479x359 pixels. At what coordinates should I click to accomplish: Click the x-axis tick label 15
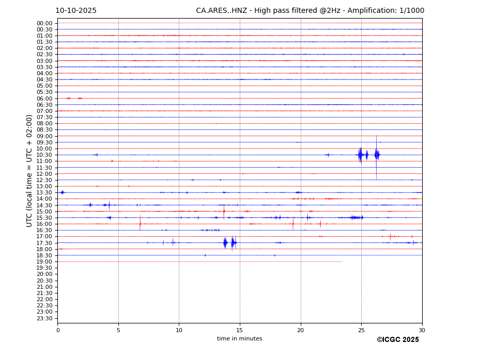point(240,331)
